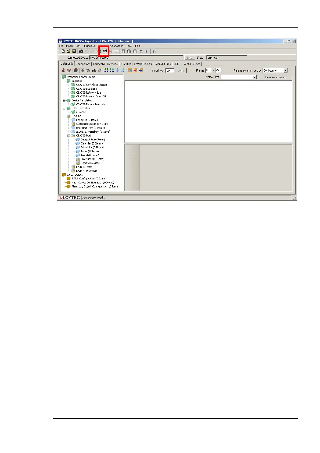
Task: Click the single up arrow toolbar icon
Action: [x=141, y=51]
